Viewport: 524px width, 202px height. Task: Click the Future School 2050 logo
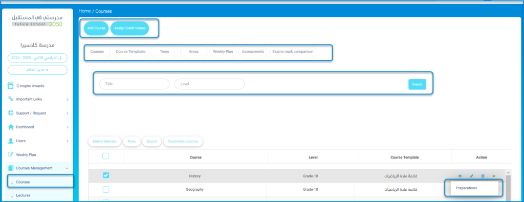[x=37, y=20]
